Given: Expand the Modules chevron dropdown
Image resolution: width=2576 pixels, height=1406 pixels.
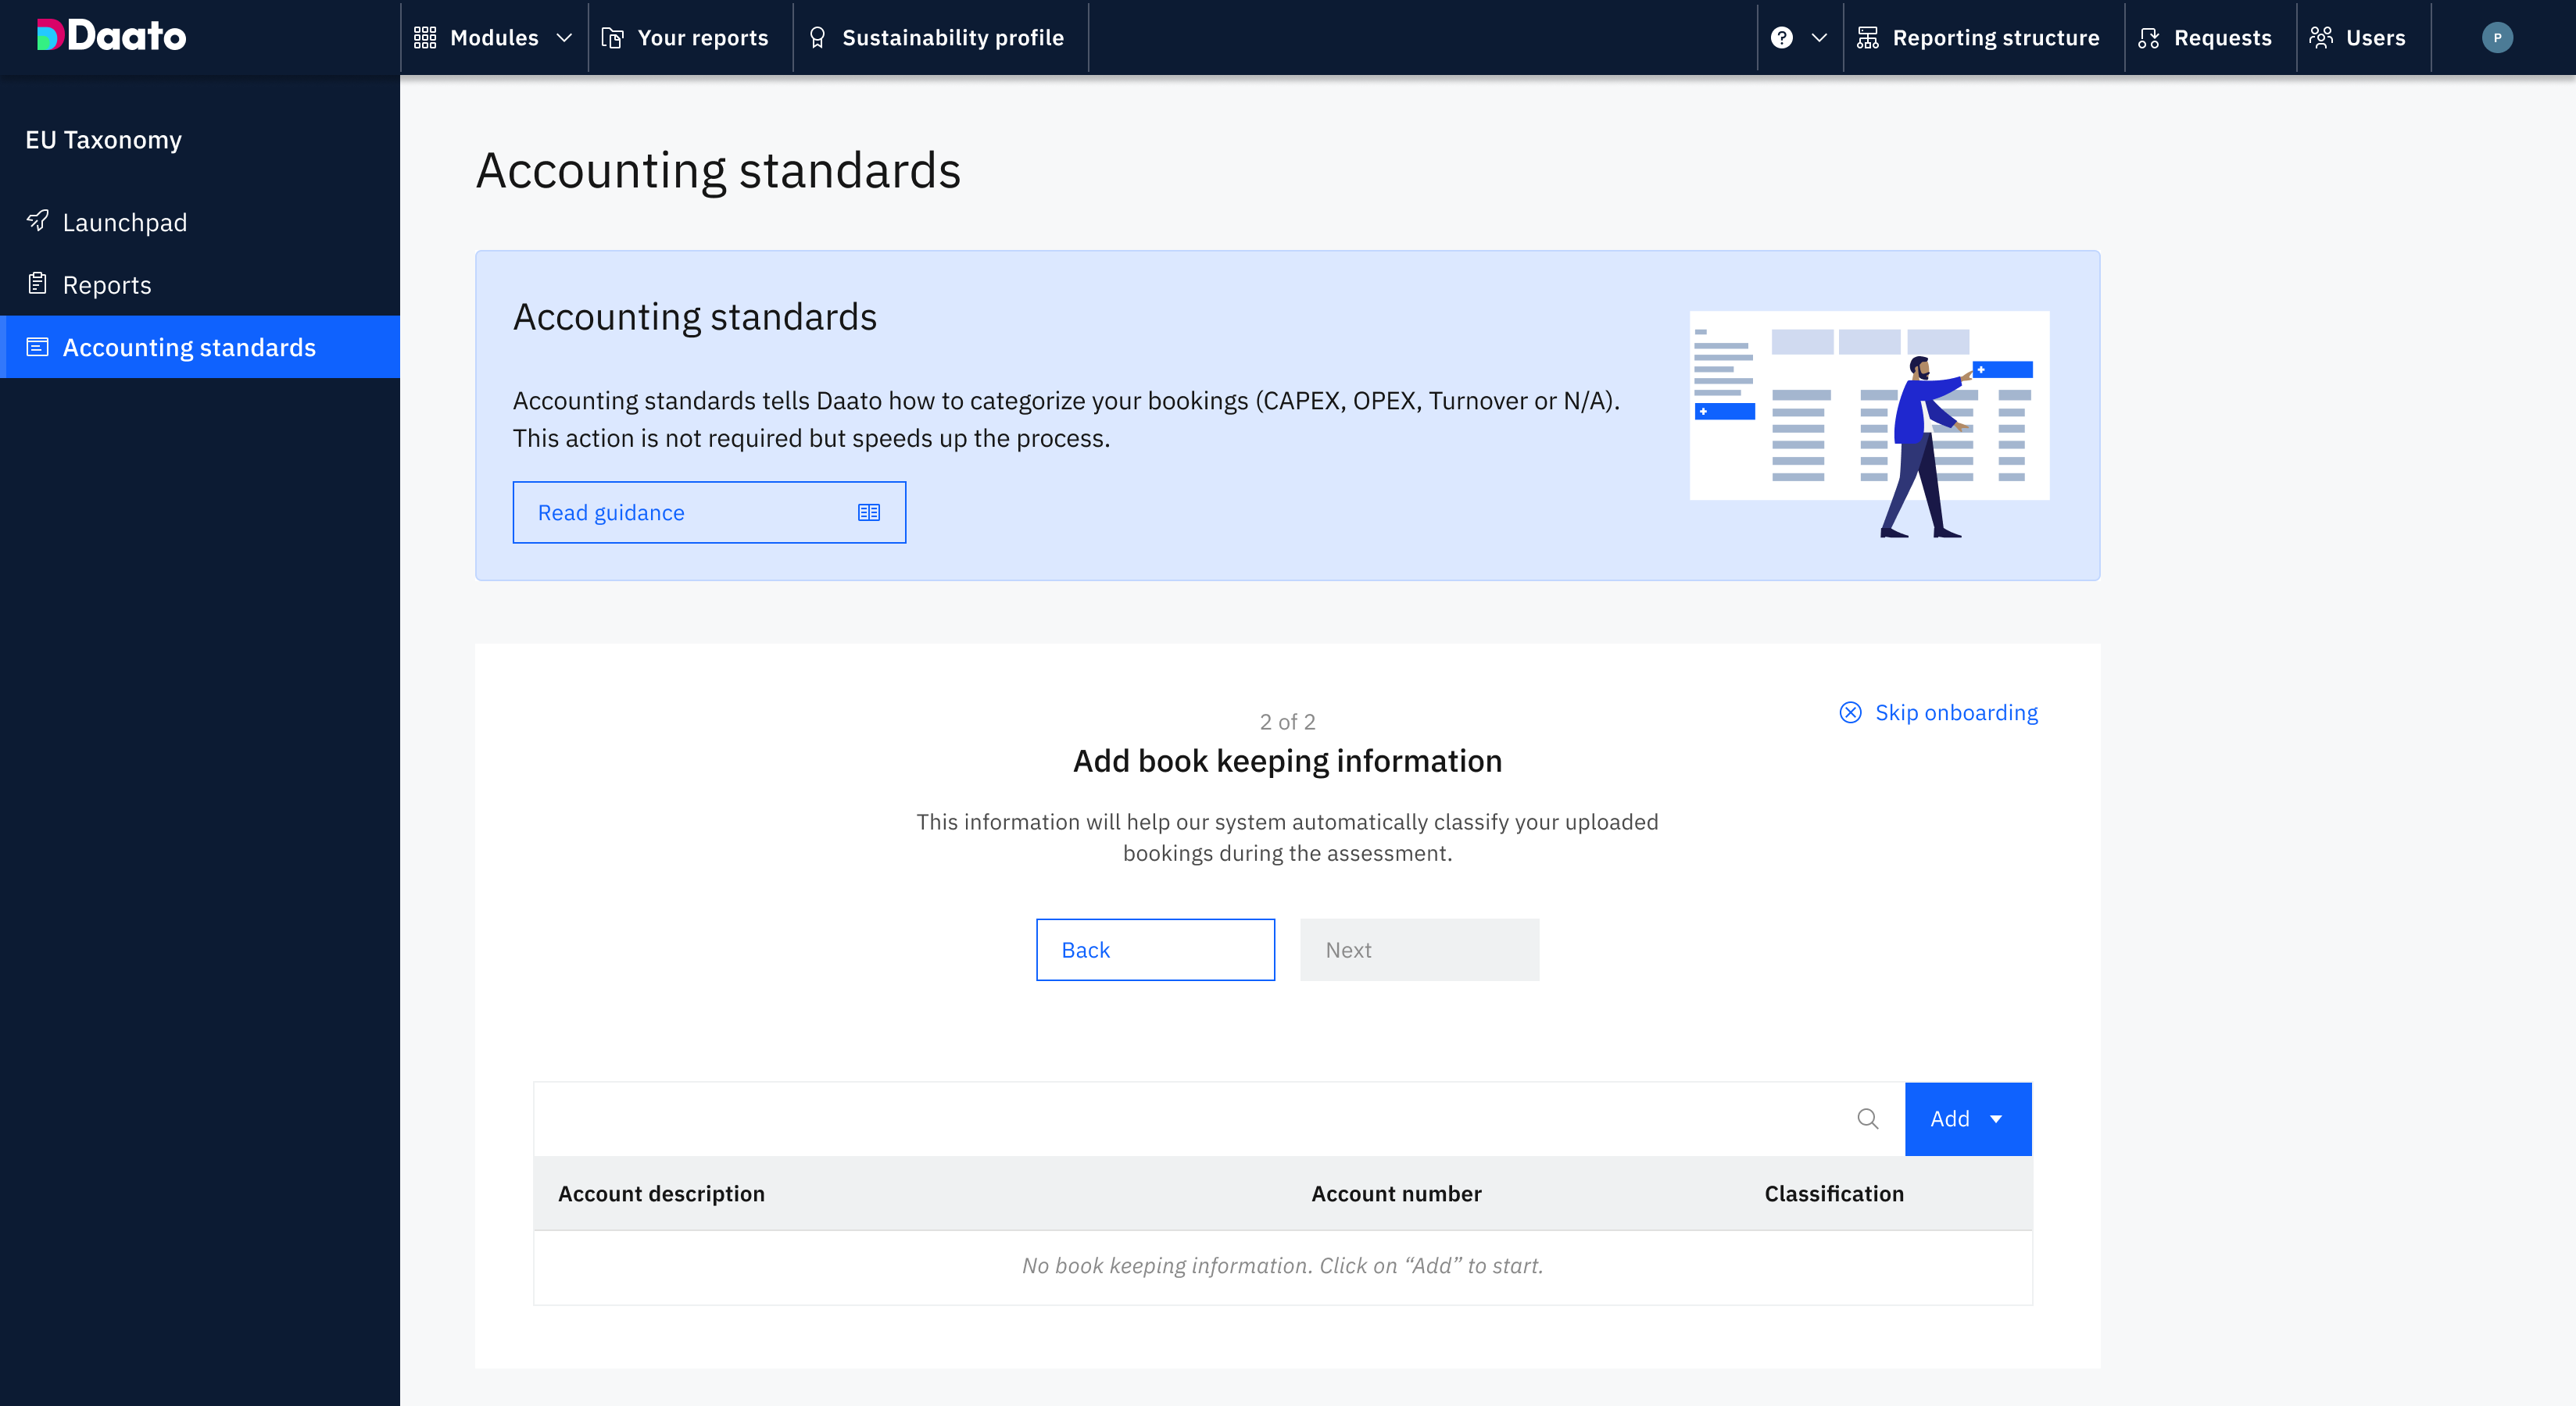Looking at the screenshot, I should pos(564,38).
